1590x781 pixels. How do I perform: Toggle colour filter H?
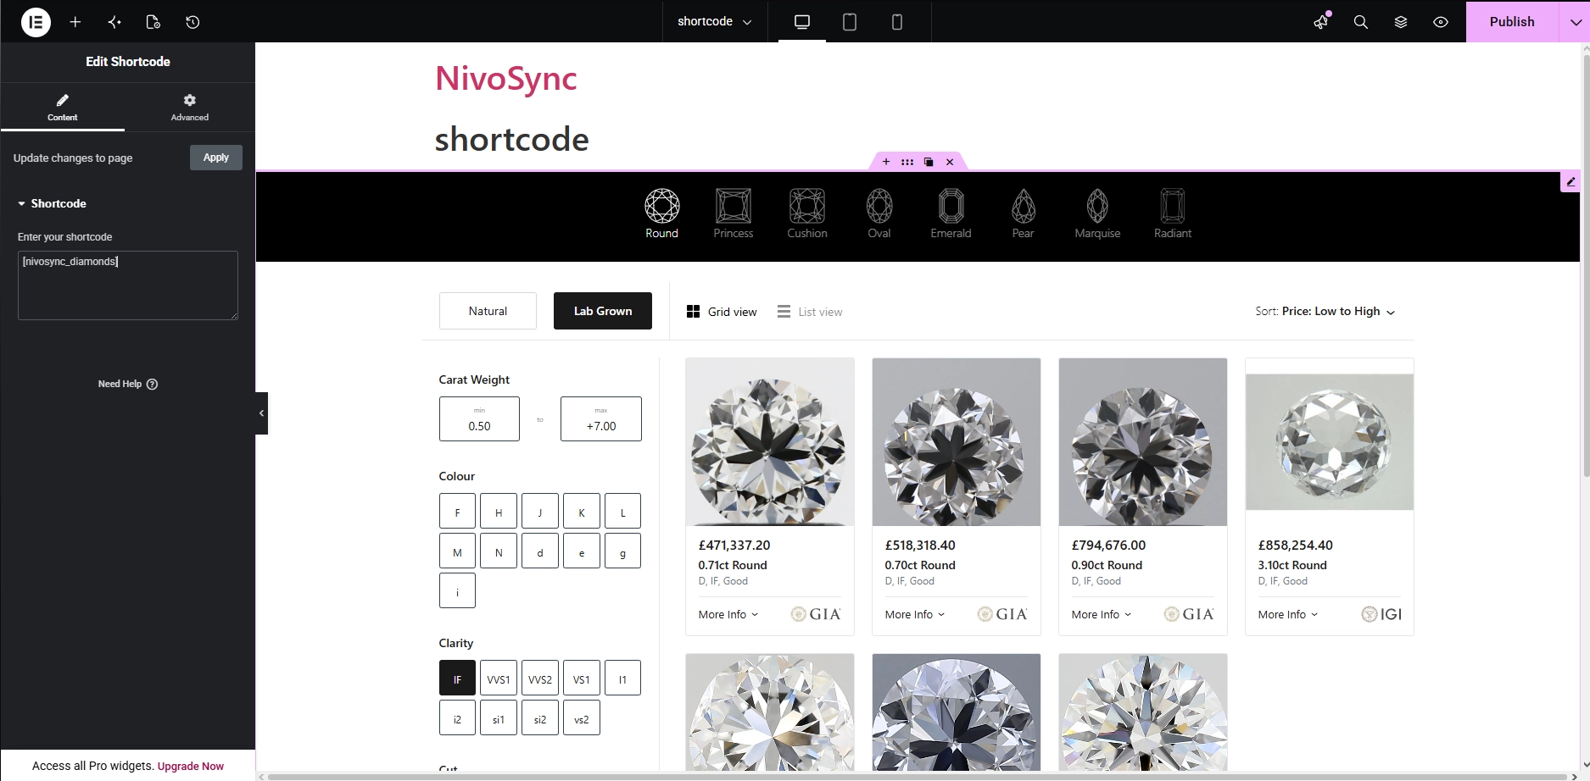tap(499, 512)
